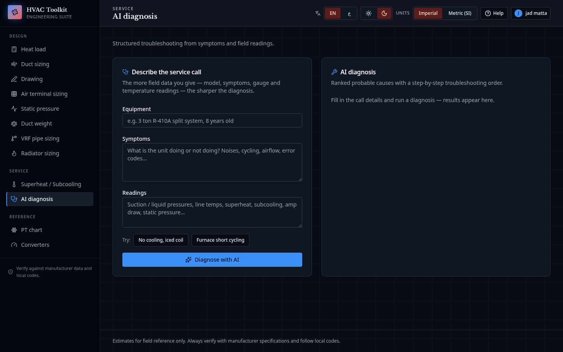Open the Drawing tool
The image size is (563, 352).
tap(50, 79)
